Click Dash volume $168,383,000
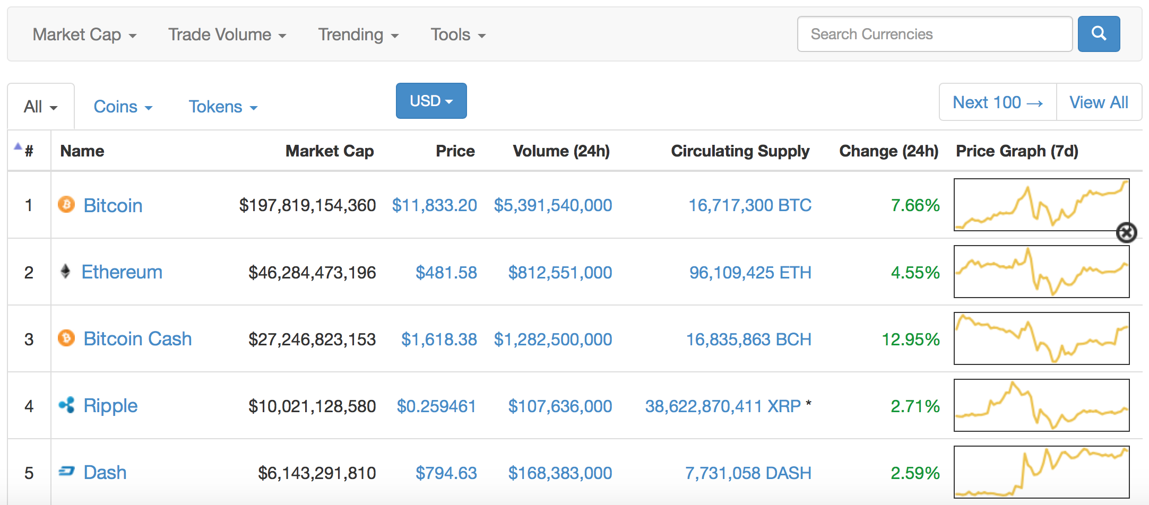Screen dimensions: 1149x505 (x=560, y=473)
